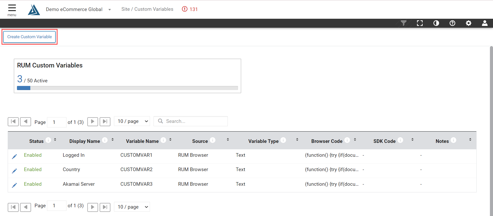This screenshot has height=216, width=493.
Task: Show info for Notes column
Action: (454, 140)
